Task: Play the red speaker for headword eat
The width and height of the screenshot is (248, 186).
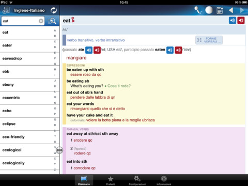Action: click(241, 21)
